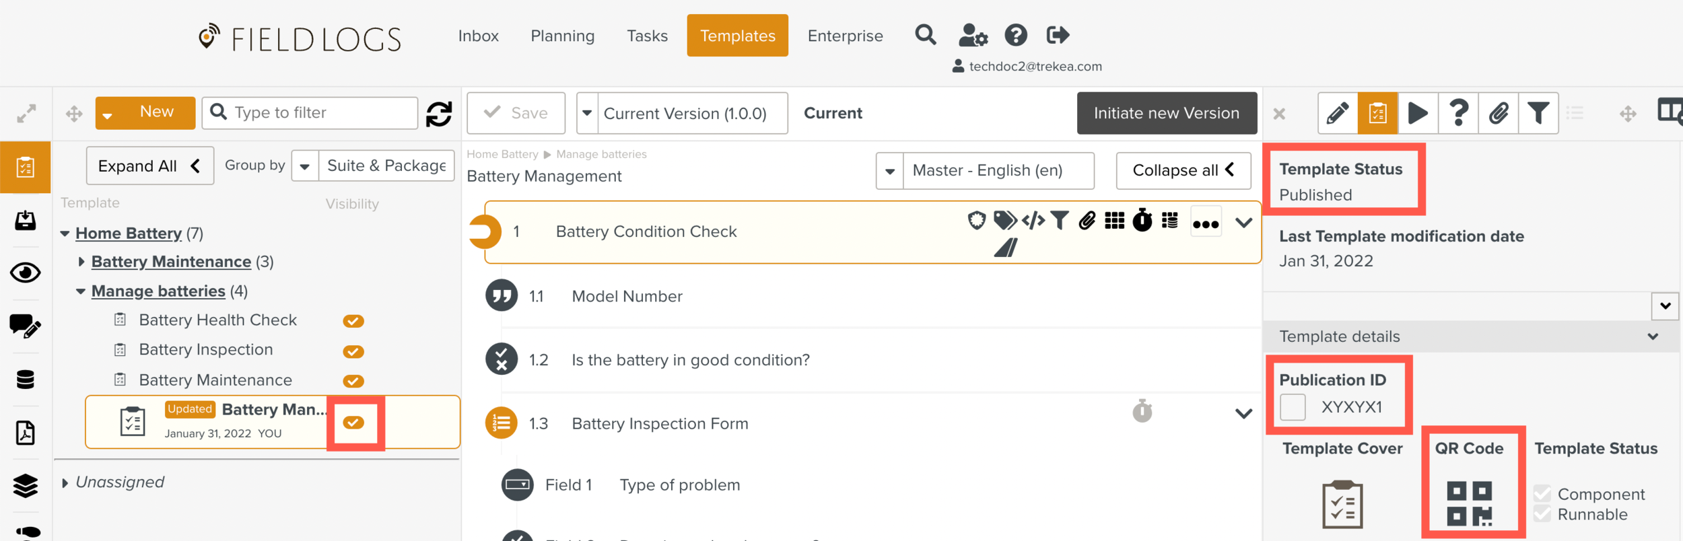Select the pencil edit icon in right panel
Screen dimensions: 1683x541
pyautogui.click(x=1337, y=113)
